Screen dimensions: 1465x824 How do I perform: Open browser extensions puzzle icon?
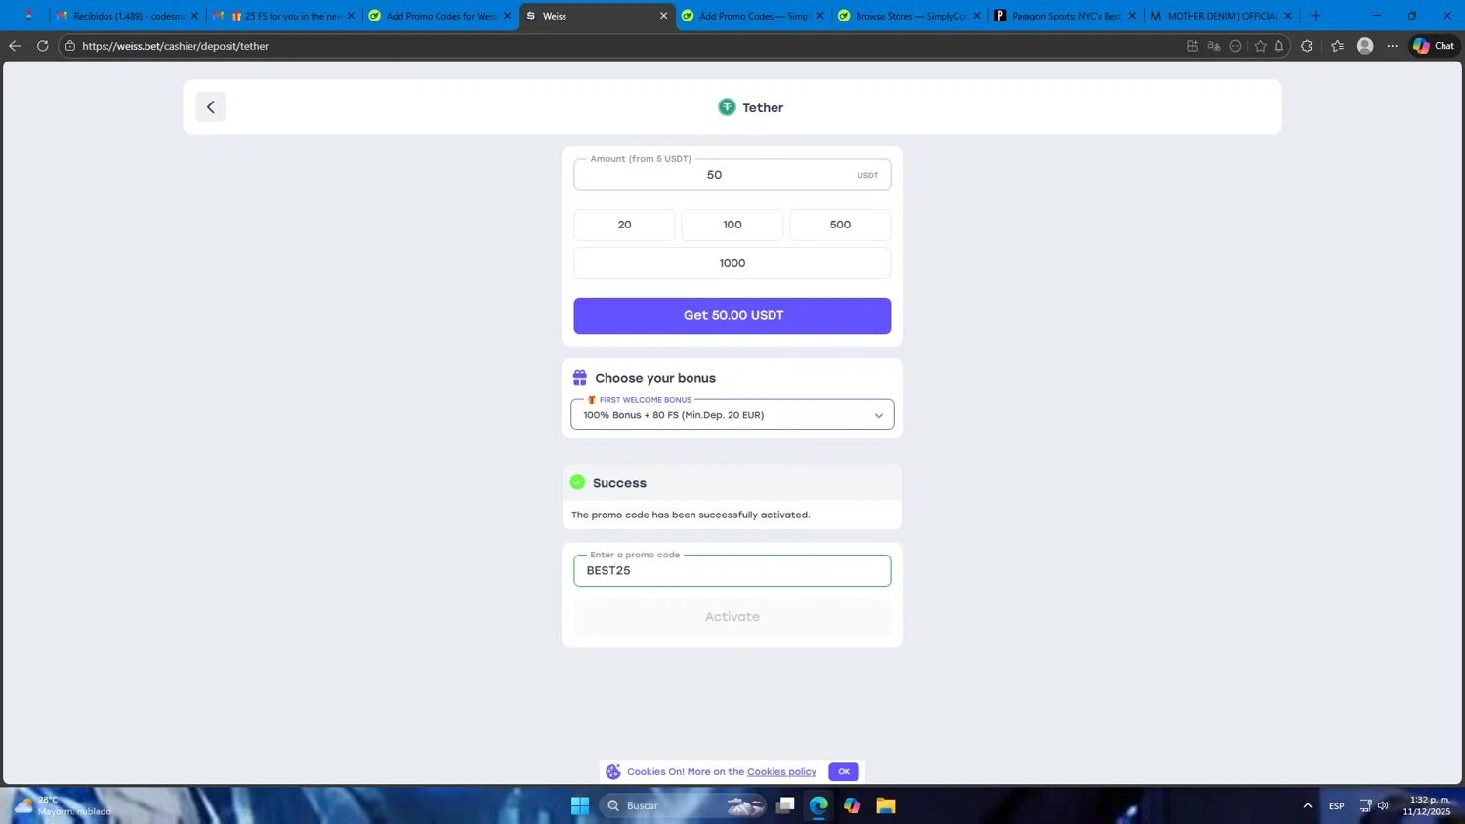pos(1307,46)
